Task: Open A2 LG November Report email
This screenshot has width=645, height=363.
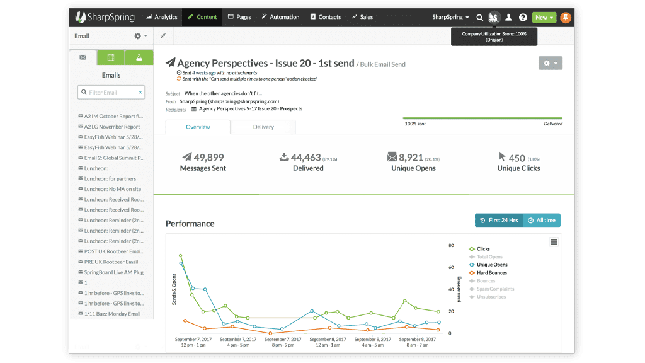Action: (x=109, y=127)
